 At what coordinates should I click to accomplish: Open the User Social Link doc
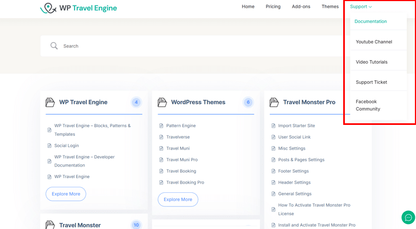(x=294, y=137)
